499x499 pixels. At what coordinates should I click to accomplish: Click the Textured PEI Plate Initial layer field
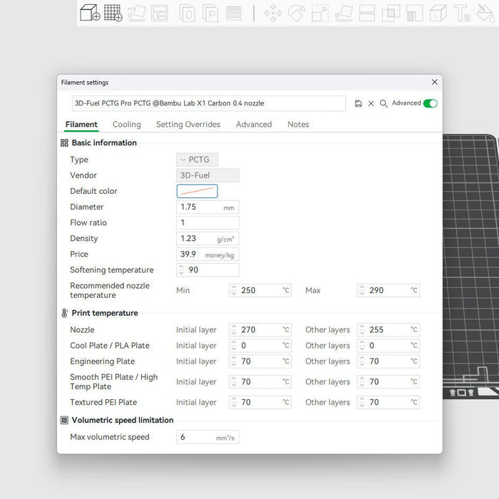tap(260, 402)
